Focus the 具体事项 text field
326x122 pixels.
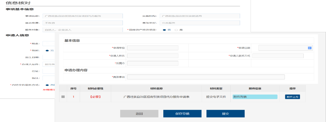tap(206, 77)
